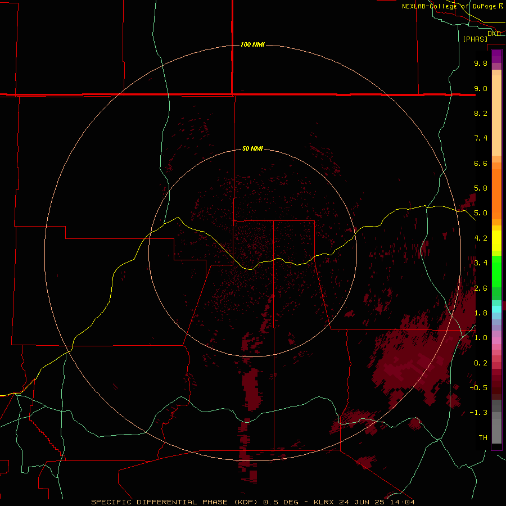Click the [PHAS] units label above scale
Image resolution: width=506 pixels, height=506 pixels.
tap(475, 39)
